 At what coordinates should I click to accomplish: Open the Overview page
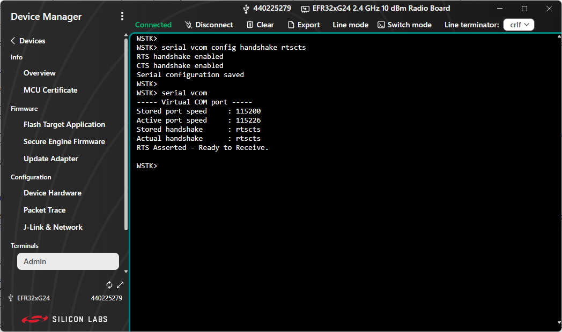click(x=40, y=73)
